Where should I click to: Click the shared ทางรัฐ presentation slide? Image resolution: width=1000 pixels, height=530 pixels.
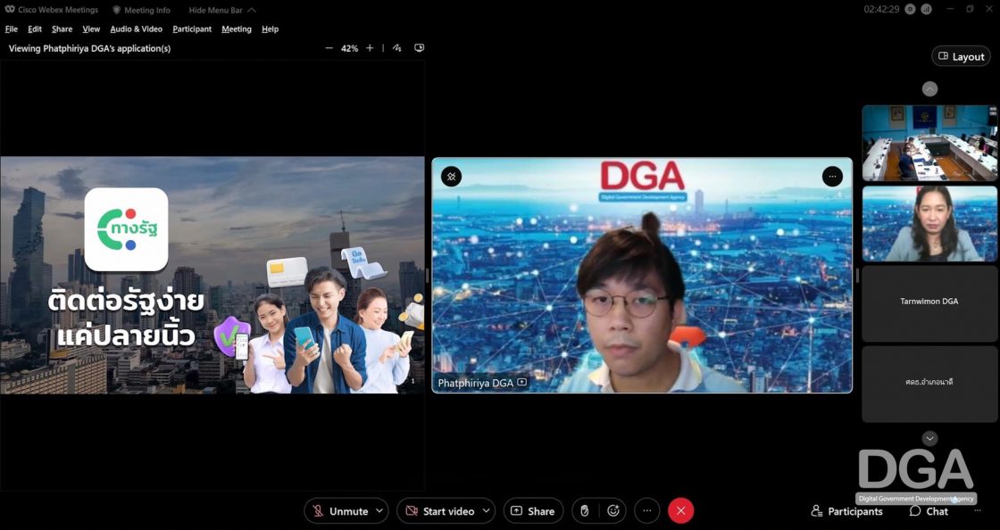pyautogui.click(x=212, y=275)
